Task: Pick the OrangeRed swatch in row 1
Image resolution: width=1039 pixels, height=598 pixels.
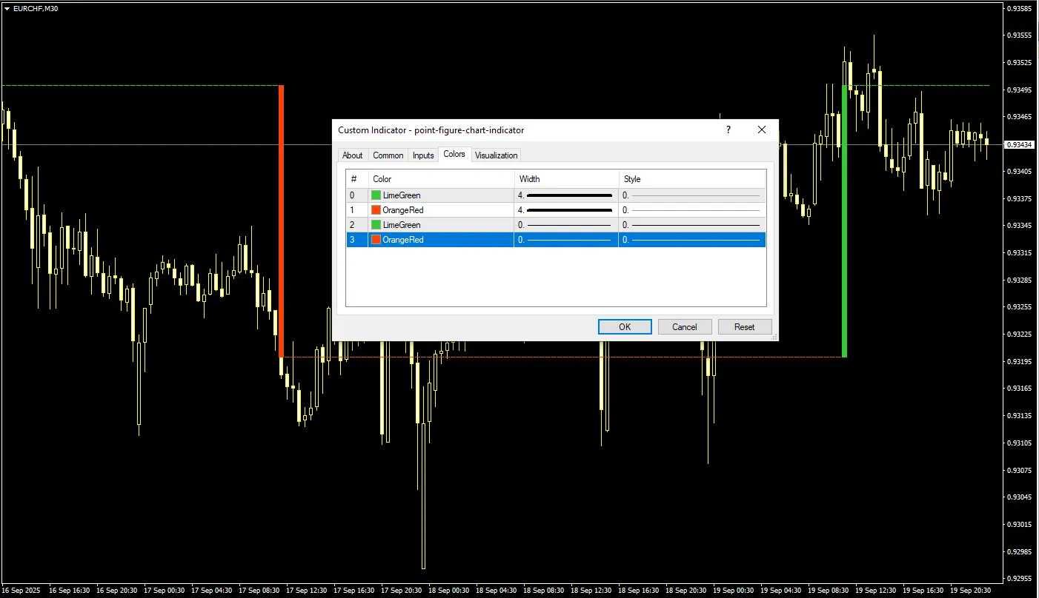Action: (376, 210)
